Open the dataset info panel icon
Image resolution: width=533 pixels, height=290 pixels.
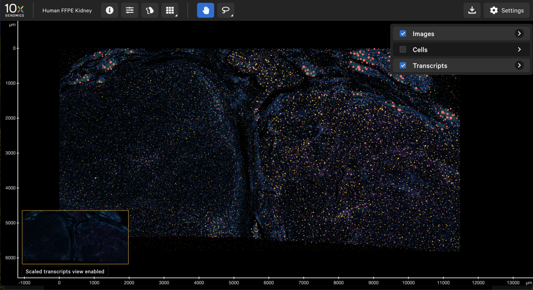110,10
